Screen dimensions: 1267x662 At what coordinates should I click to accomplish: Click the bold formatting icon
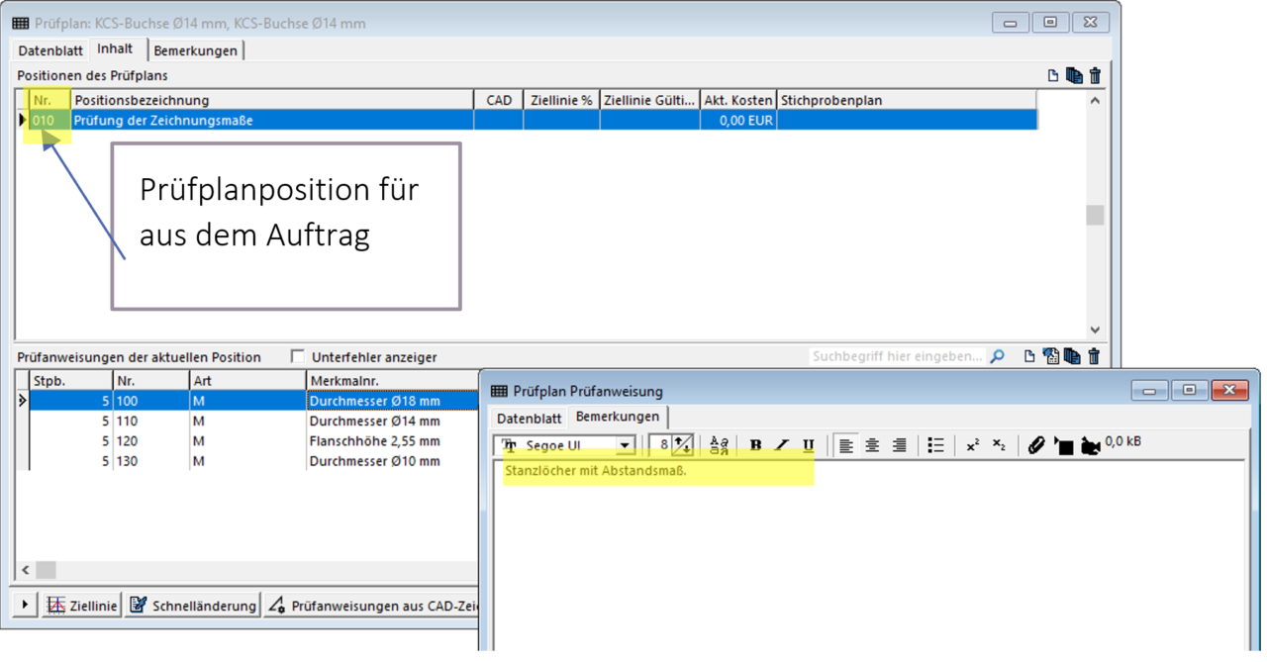click(756, 446)
